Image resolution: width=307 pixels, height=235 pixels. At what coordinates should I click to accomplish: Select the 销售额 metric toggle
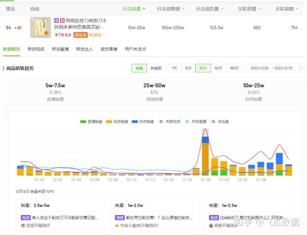pos(156,68)
